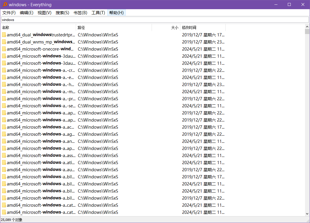Image resolution: width=310 pixels, height=223 pixels.
Task: Sort results by the 路径 column header
Action: 114,28
